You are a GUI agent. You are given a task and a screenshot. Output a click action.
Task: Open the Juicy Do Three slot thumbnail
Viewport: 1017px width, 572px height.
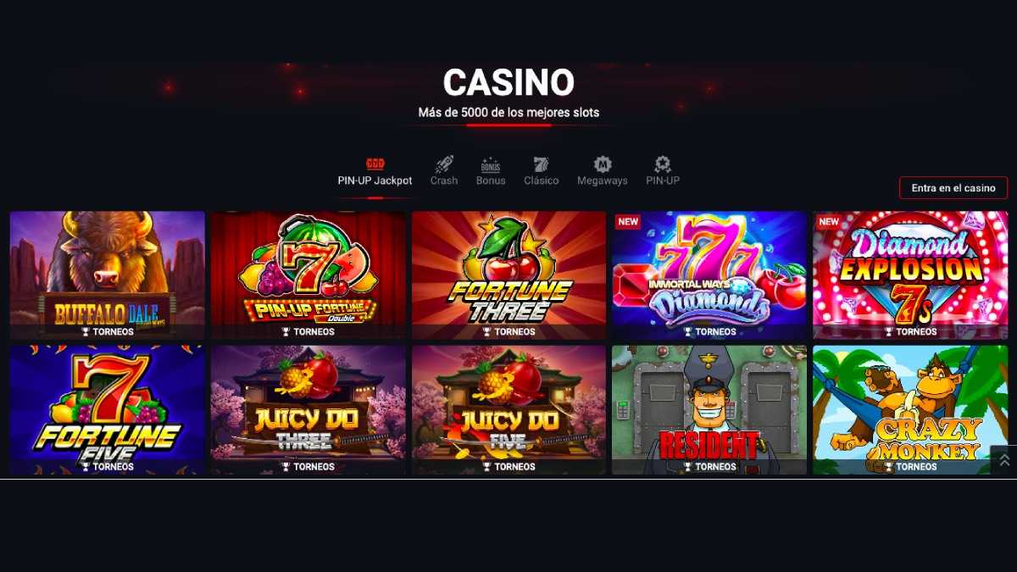click(308, 410)
